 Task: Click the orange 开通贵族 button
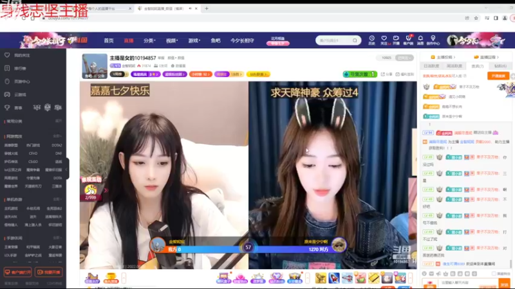tap(498, 76)
